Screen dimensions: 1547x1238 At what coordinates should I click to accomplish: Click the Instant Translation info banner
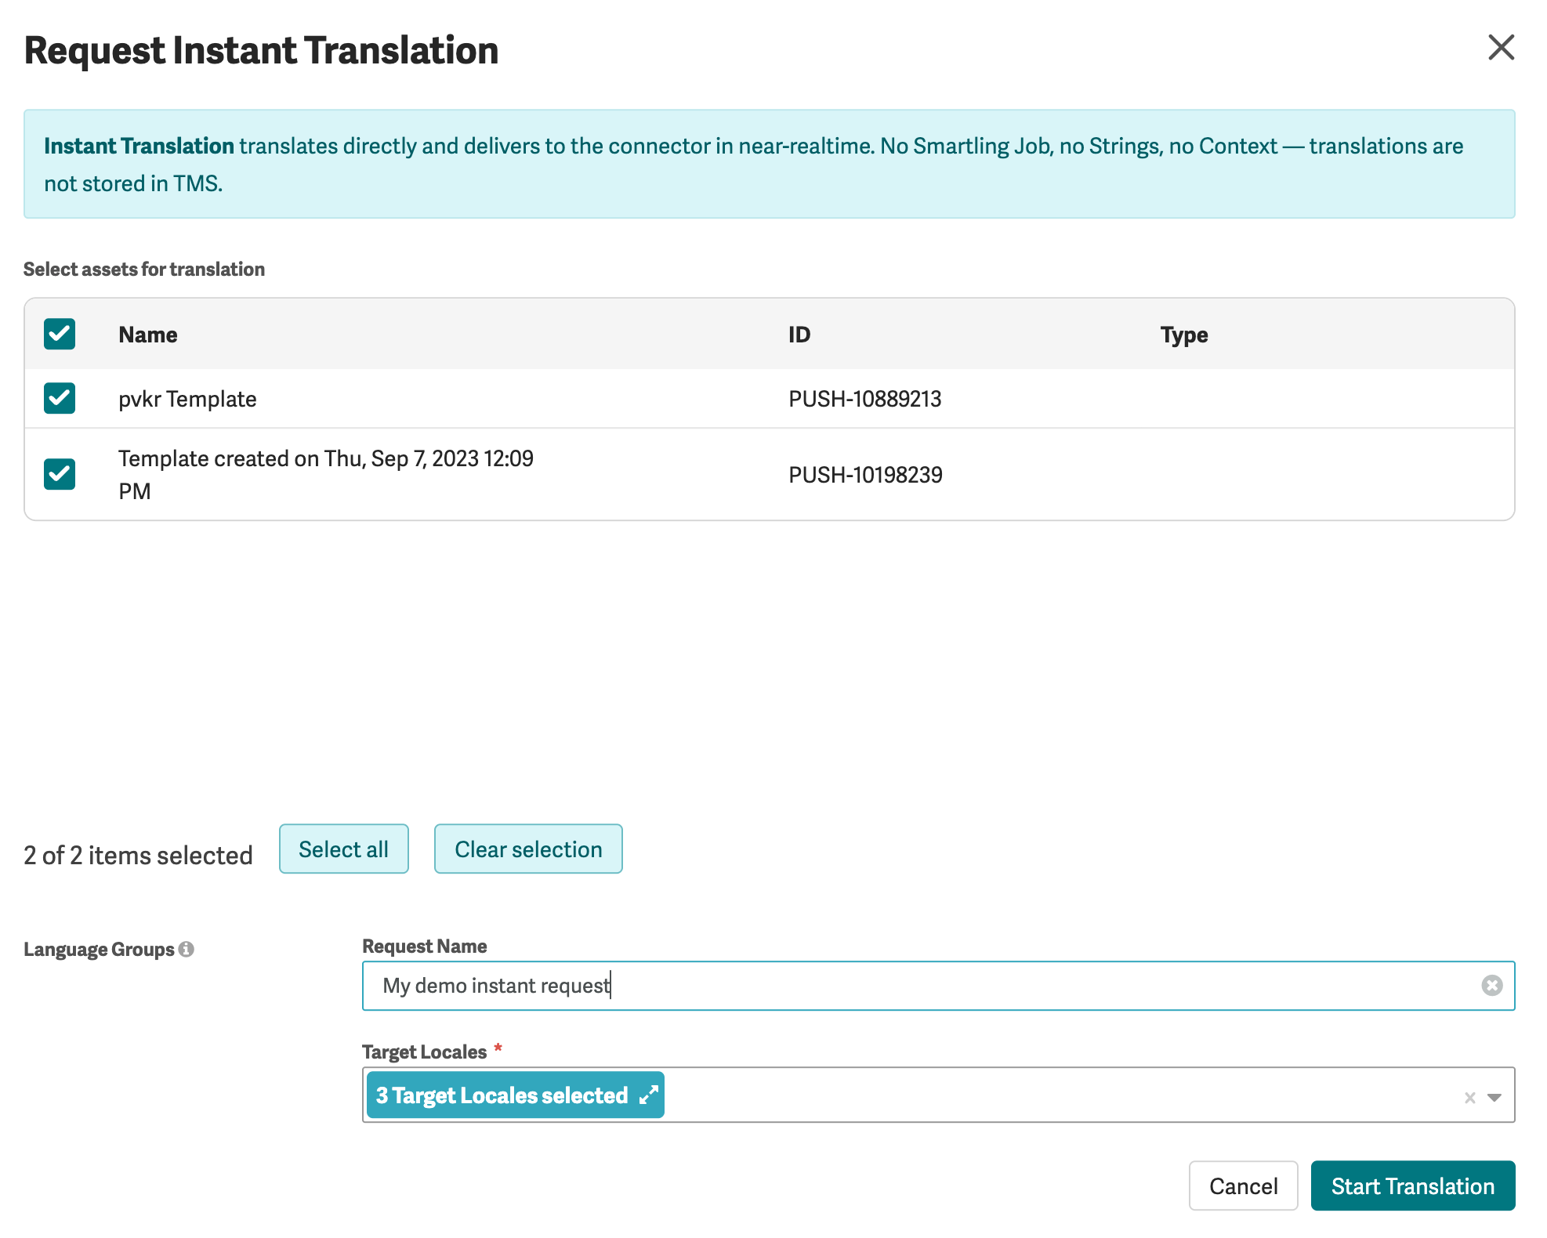click(x=770, y=164)
